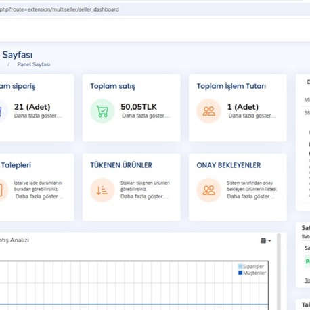This screenshot has width=310, height=310.
Task: Click the 21 (Adet) order count
Action: coord(32,107)
